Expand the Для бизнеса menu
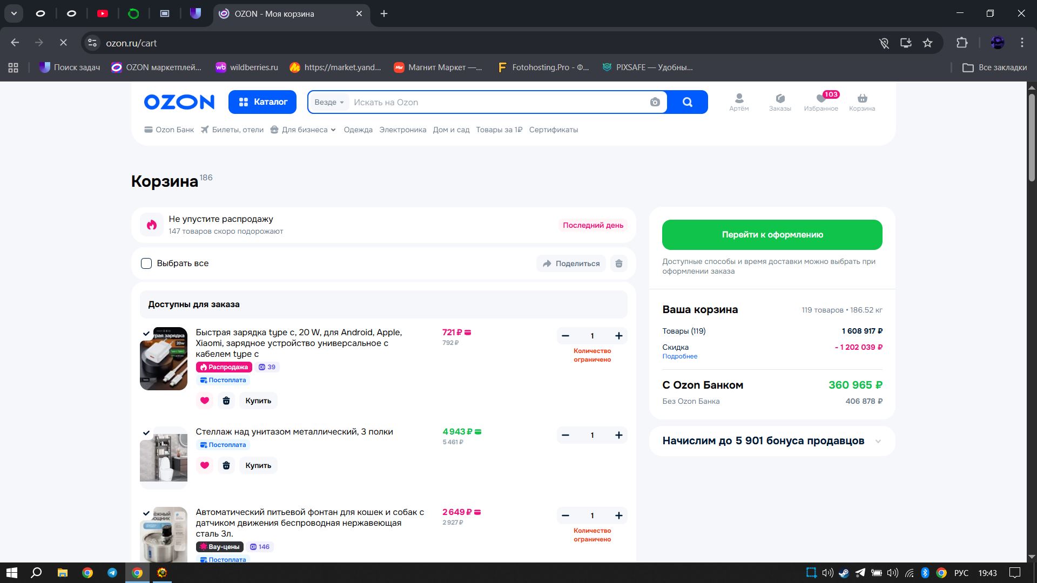Screen dimensions: 1037x583 (304, 130)
